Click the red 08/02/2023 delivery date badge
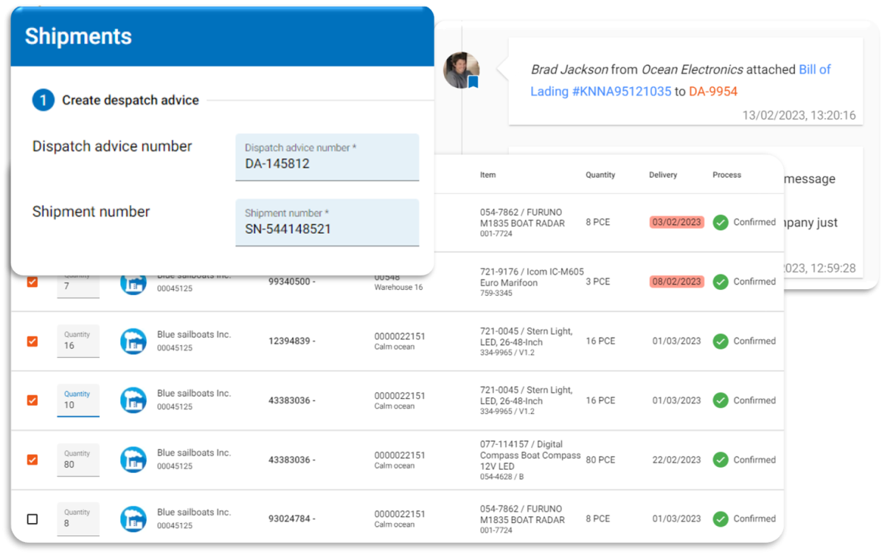885x554 pixels. (x=676, y=281)
